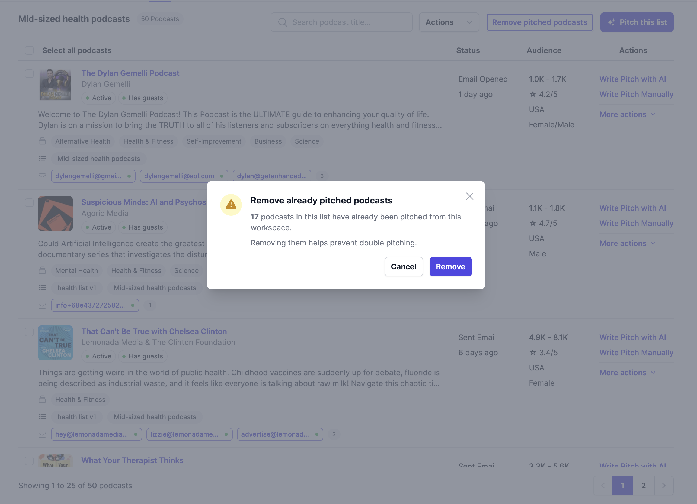Screen dimensions: 697x504
Task: Click the warning icon in the dialog
Action: tap(231, 204)
